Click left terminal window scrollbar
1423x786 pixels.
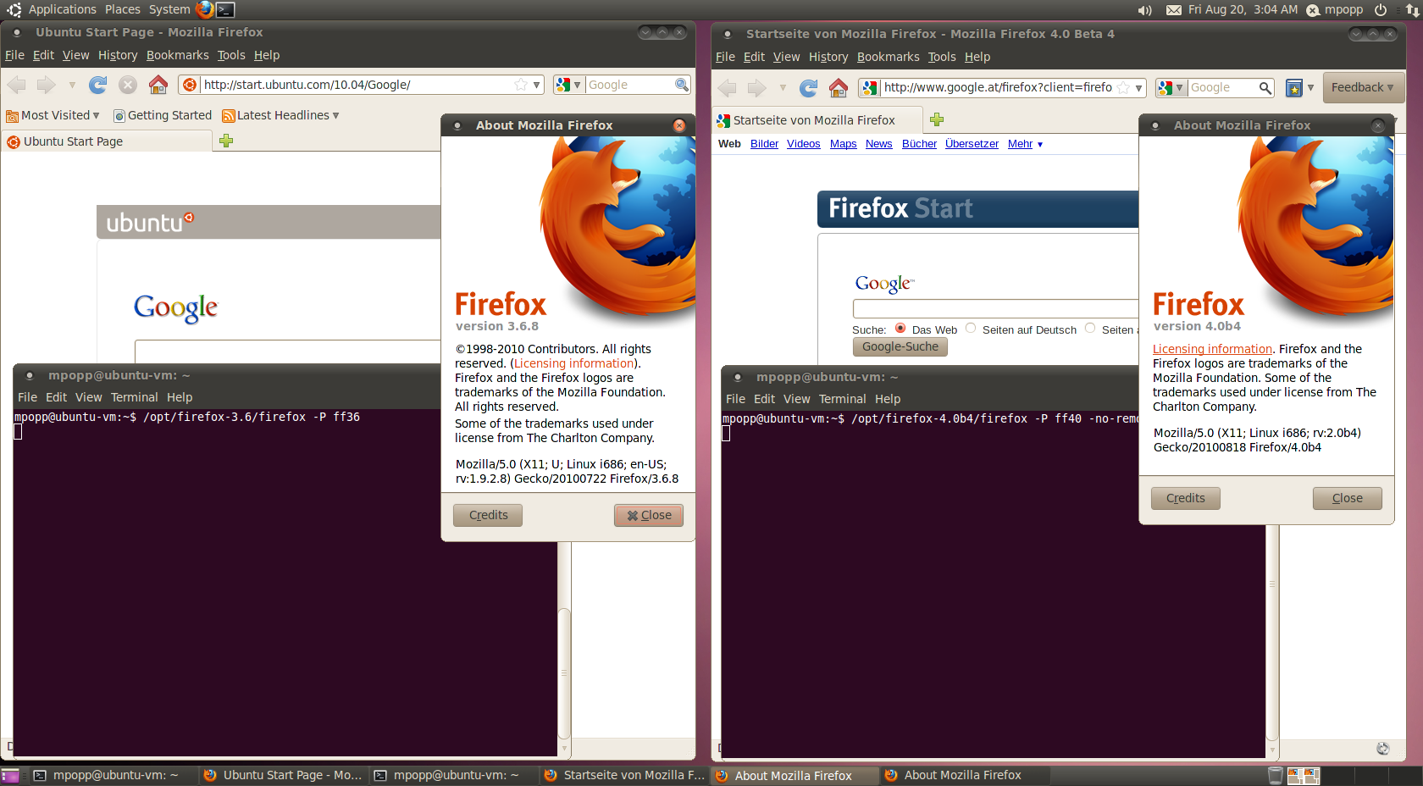pyautogui.click(x=564, y=673)
